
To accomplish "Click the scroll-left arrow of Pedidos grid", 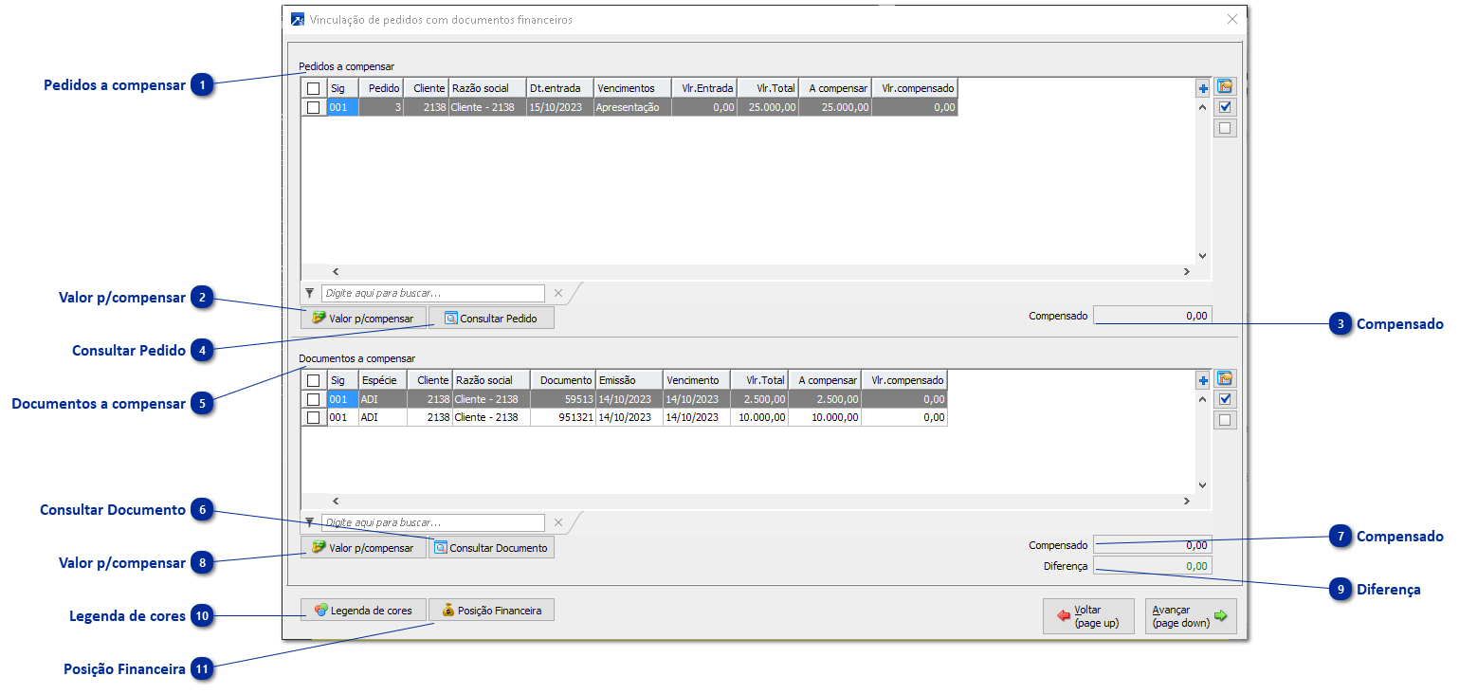I will 335,272.
